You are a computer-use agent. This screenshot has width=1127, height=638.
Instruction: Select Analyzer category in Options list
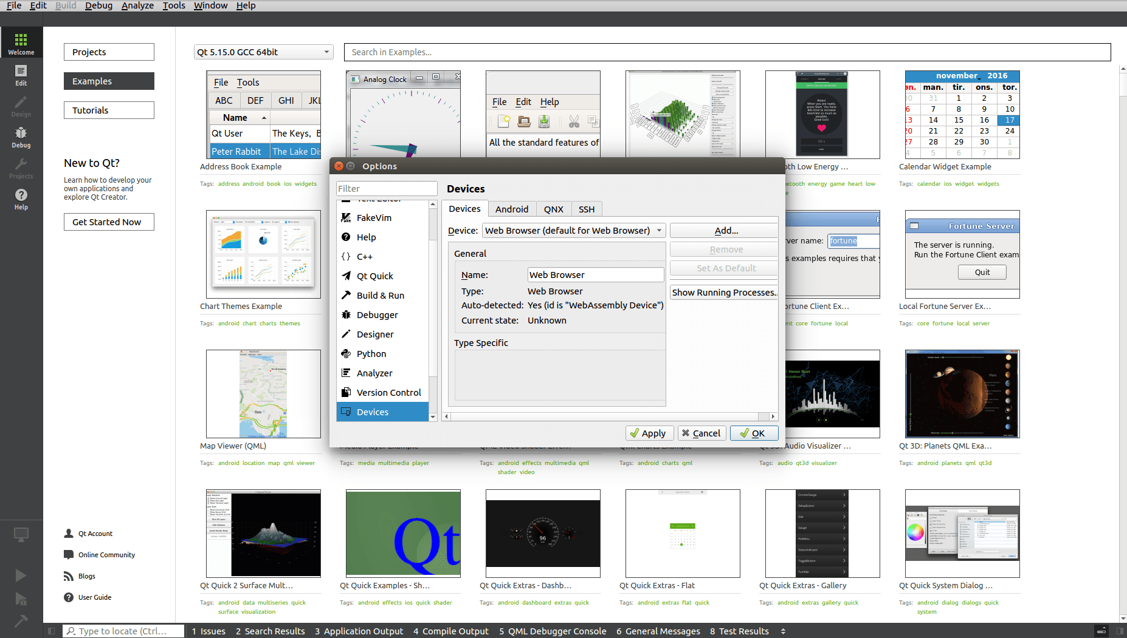point(382,373)
